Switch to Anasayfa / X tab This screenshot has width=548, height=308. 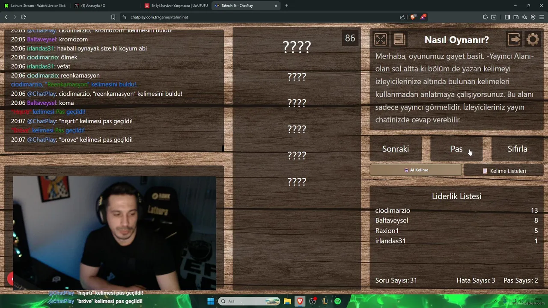(106, 6)
